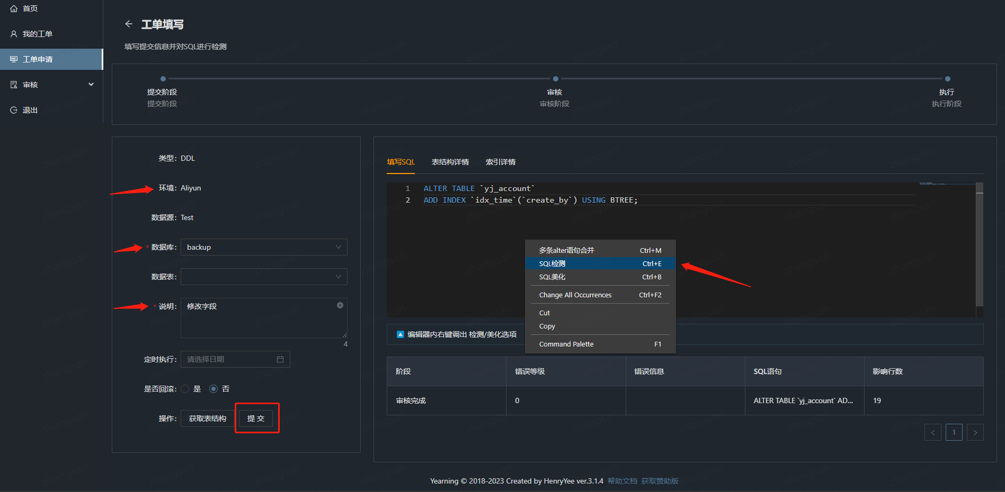
Task: Open the empty 数据表 dropdown
Action: point(264,277)
